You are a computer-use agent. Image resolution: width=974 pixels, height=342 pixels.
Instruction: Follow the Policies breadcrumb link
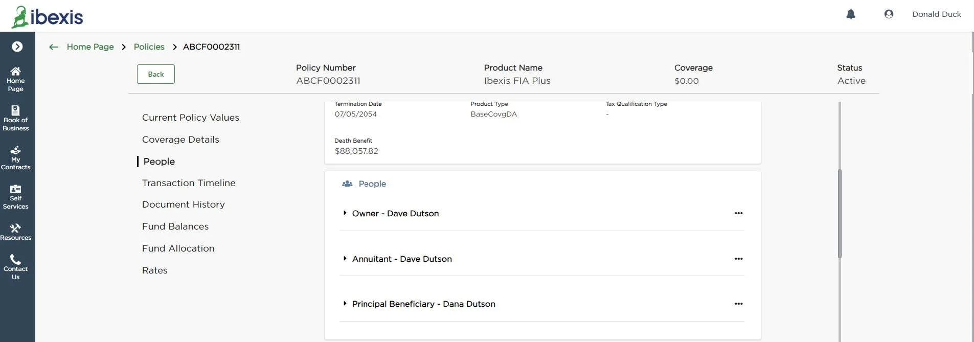(x=149, y=47)
